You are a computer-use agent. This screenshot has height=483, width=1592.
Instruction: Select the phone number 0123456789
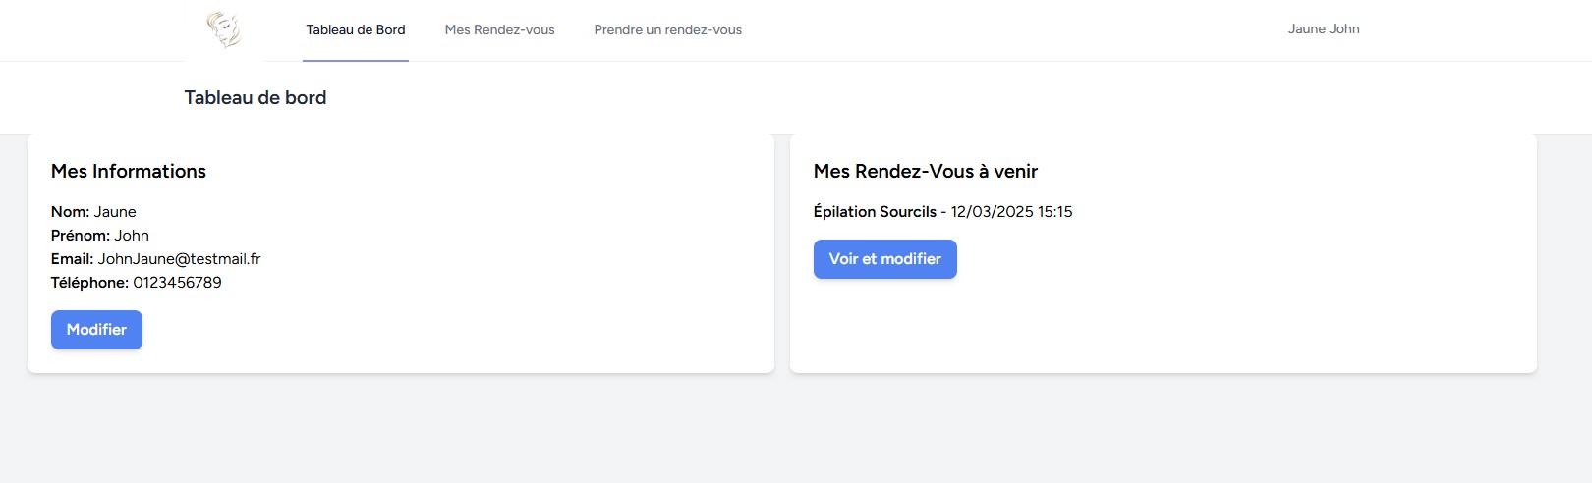tap(177, 283)
